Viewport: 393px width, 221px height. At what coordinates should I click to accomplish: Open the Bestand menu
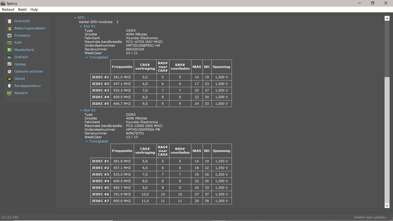8,9
